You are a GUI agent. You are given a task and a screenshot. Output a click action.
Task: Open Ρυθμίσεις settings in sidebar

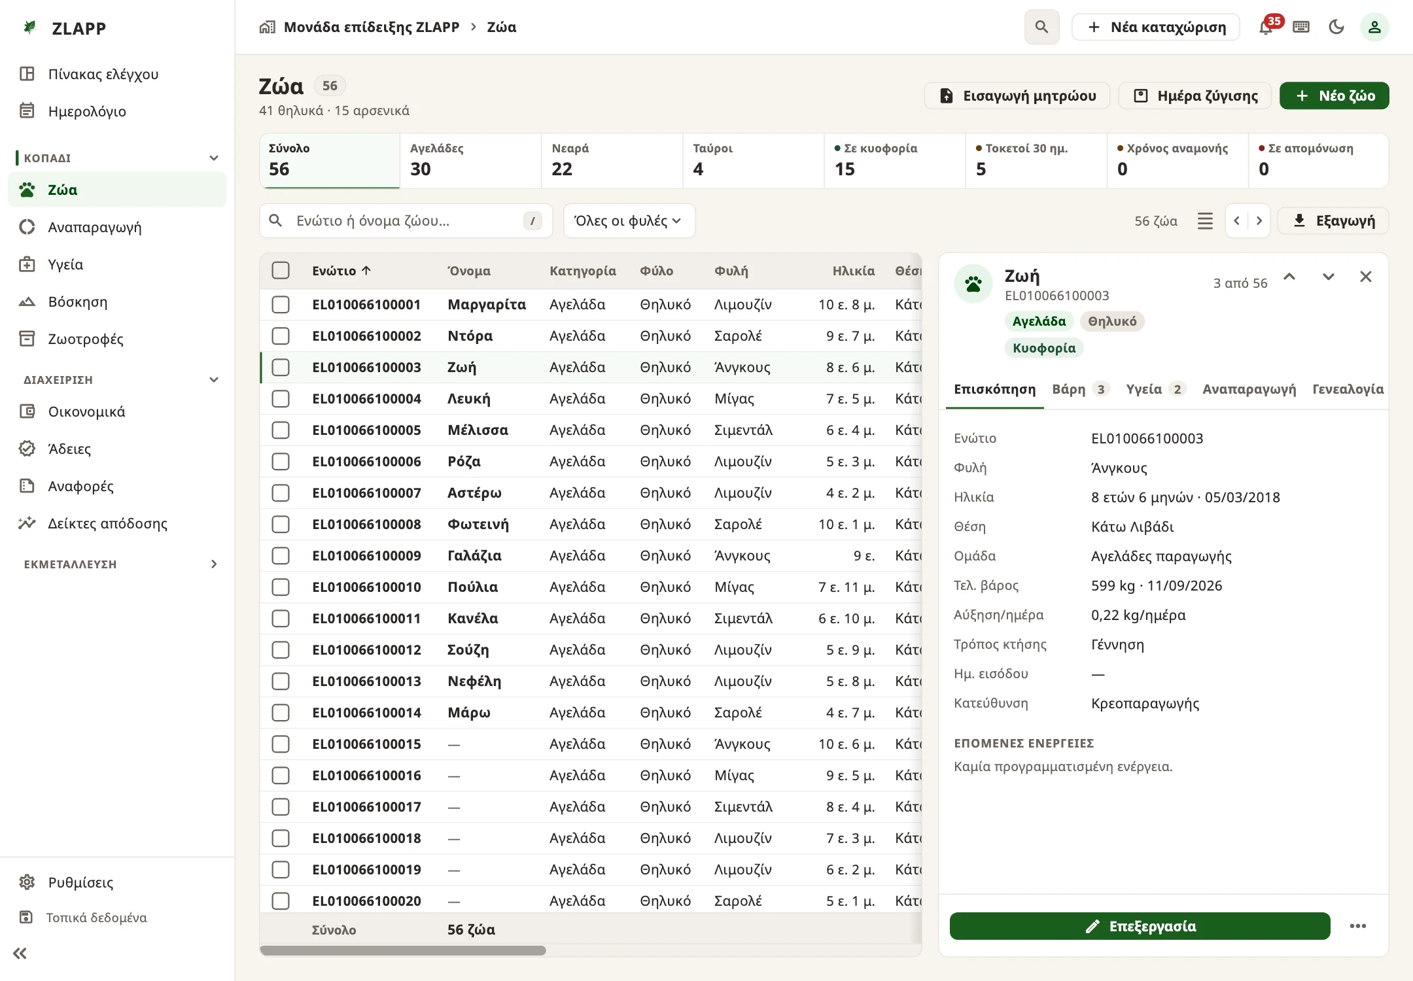point(117,882)
